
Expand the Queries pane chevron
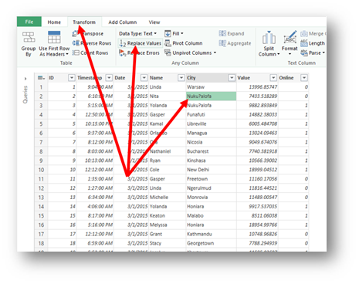click(x=25, y=79)
